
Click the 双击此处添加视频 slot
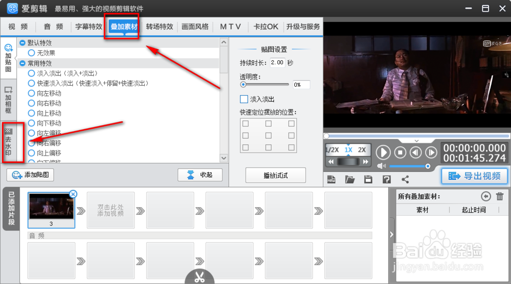click(x=111, y=210)
